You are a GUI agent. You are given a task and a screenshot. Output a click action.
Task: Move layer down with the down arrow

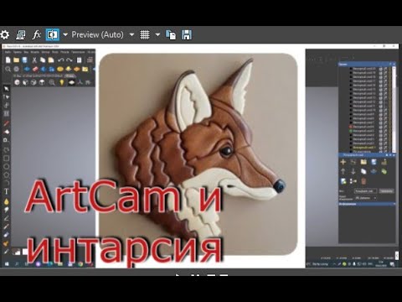click(353, 171)
